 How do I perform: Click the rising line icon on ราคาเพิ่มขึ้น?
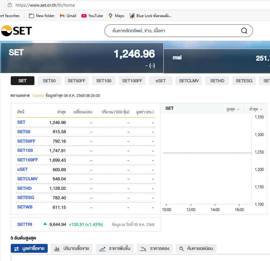102,249
